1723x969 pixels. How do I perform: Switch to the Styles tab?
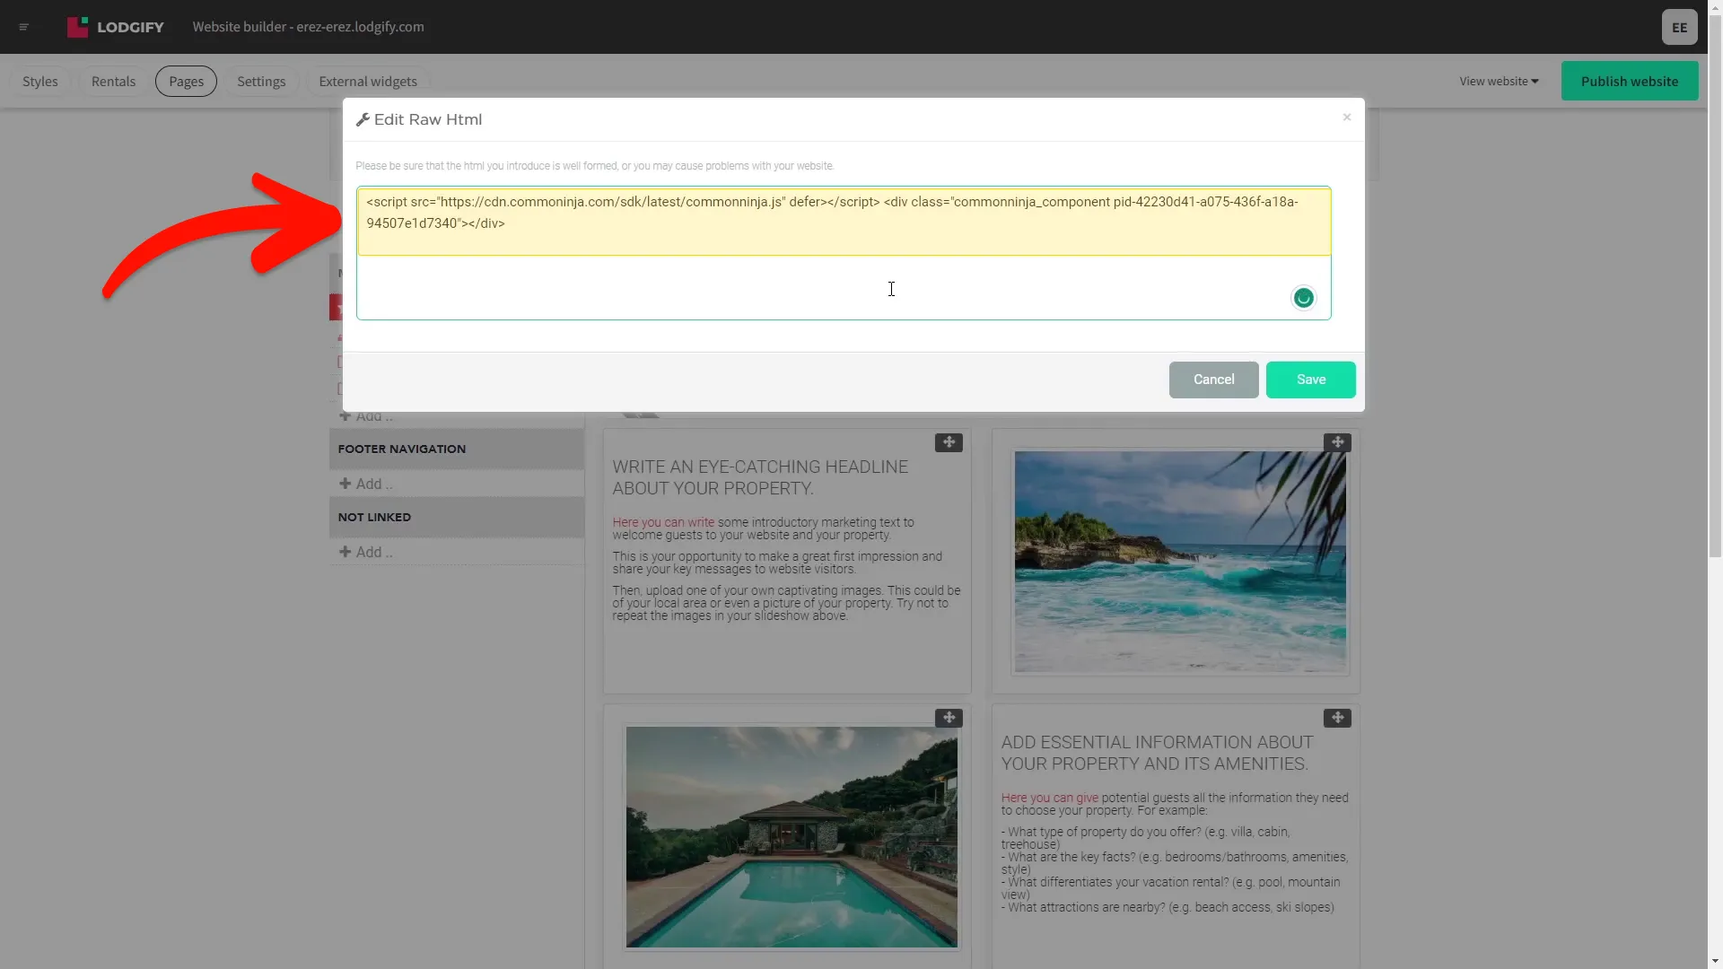[40, 81]
